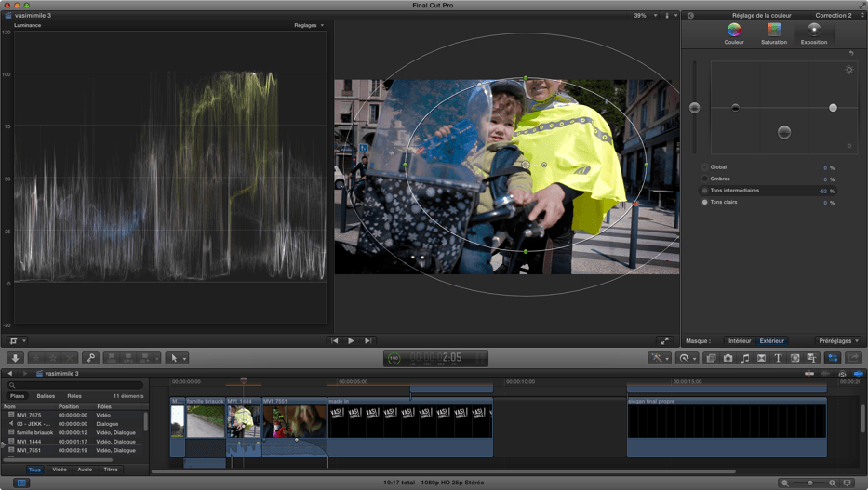Select Extérieur mask option

click(771, 341)
